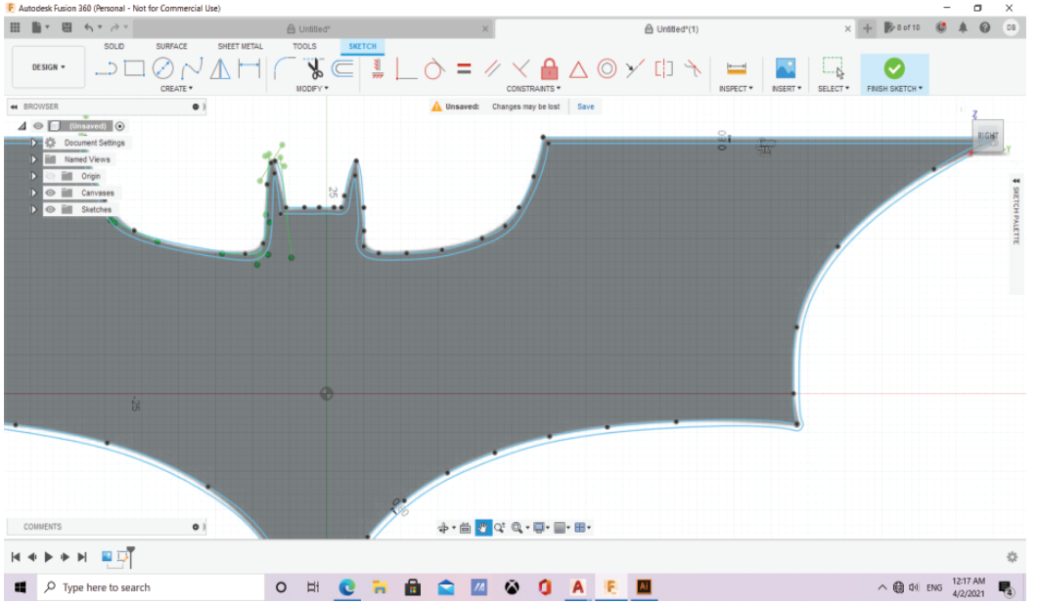Collapse the Unsaved root component tree
The height and width of the screenshot is (605, 1038).
click(22, 126)
